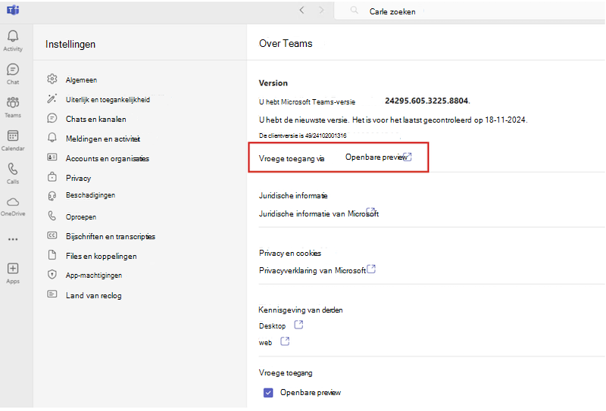Click the external-link icon beside Desktop
606x411 pixels.
coord(298,325)
